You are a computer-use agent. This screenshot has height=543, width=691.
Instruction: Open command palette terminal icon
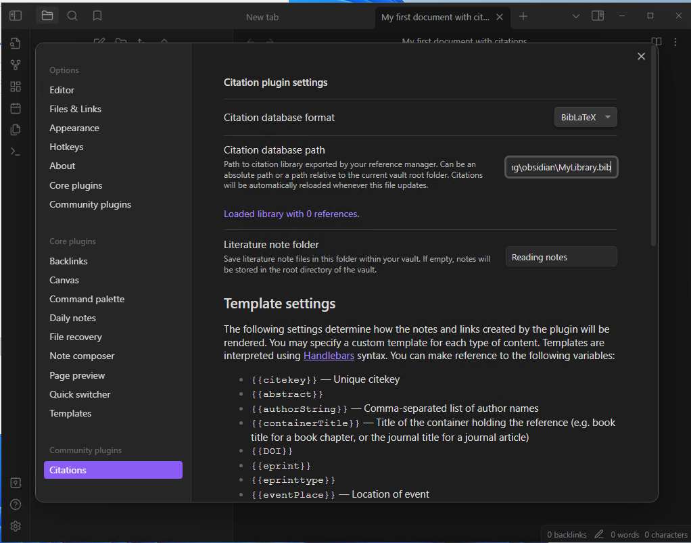16,151
